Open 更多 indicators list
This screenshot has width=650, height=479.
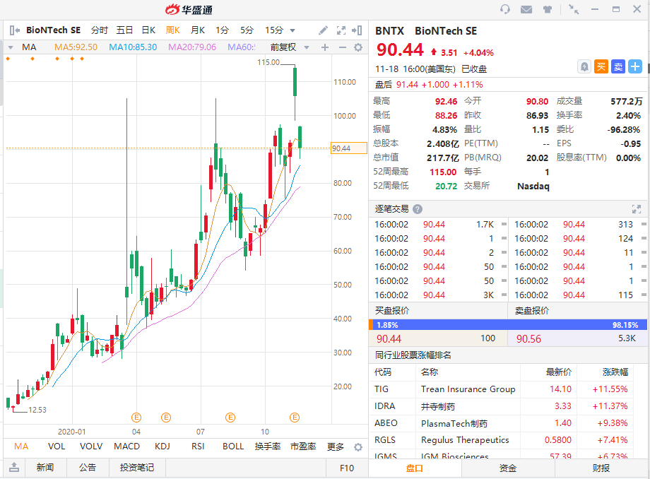click(x=336, y=447)
